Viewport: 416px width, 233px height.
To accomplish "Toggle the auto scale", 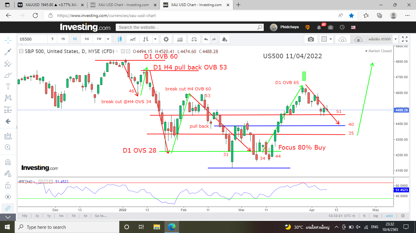I will (389, 216).
